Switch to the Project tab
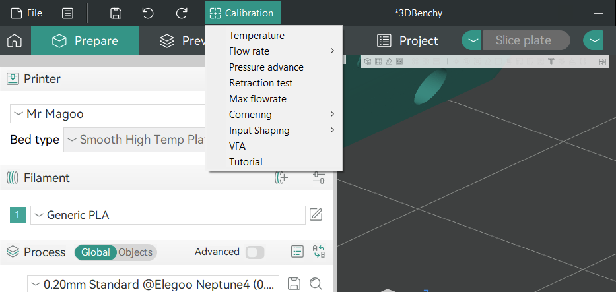This screenshot has width=616, height=292. click(407, 41)
